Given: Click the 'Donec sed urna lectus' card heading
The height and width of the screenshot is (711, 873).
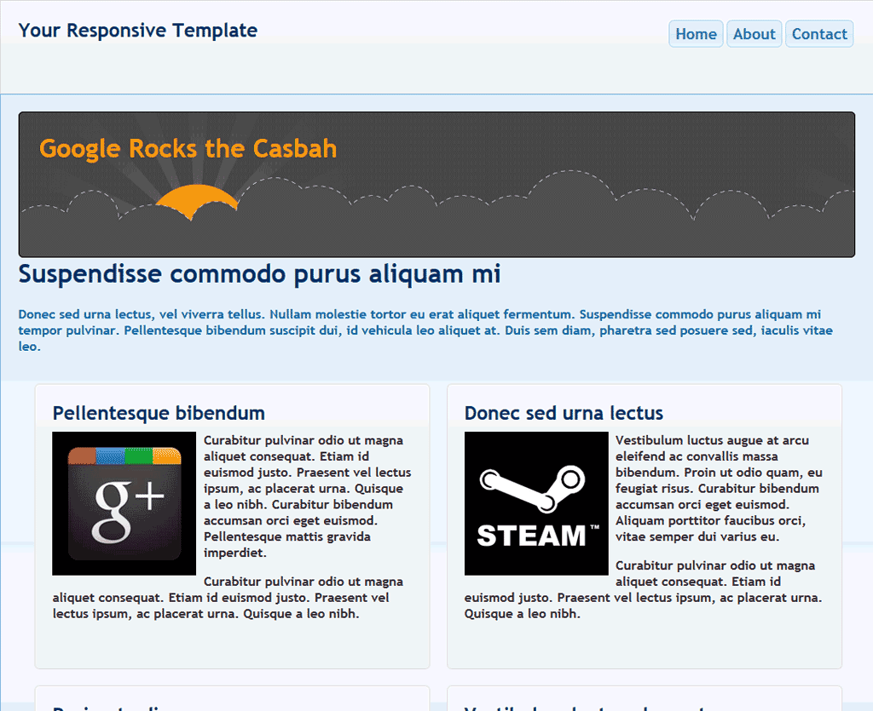Looking at the screenshot, I should pyautogui.click(x=564, y=414).
